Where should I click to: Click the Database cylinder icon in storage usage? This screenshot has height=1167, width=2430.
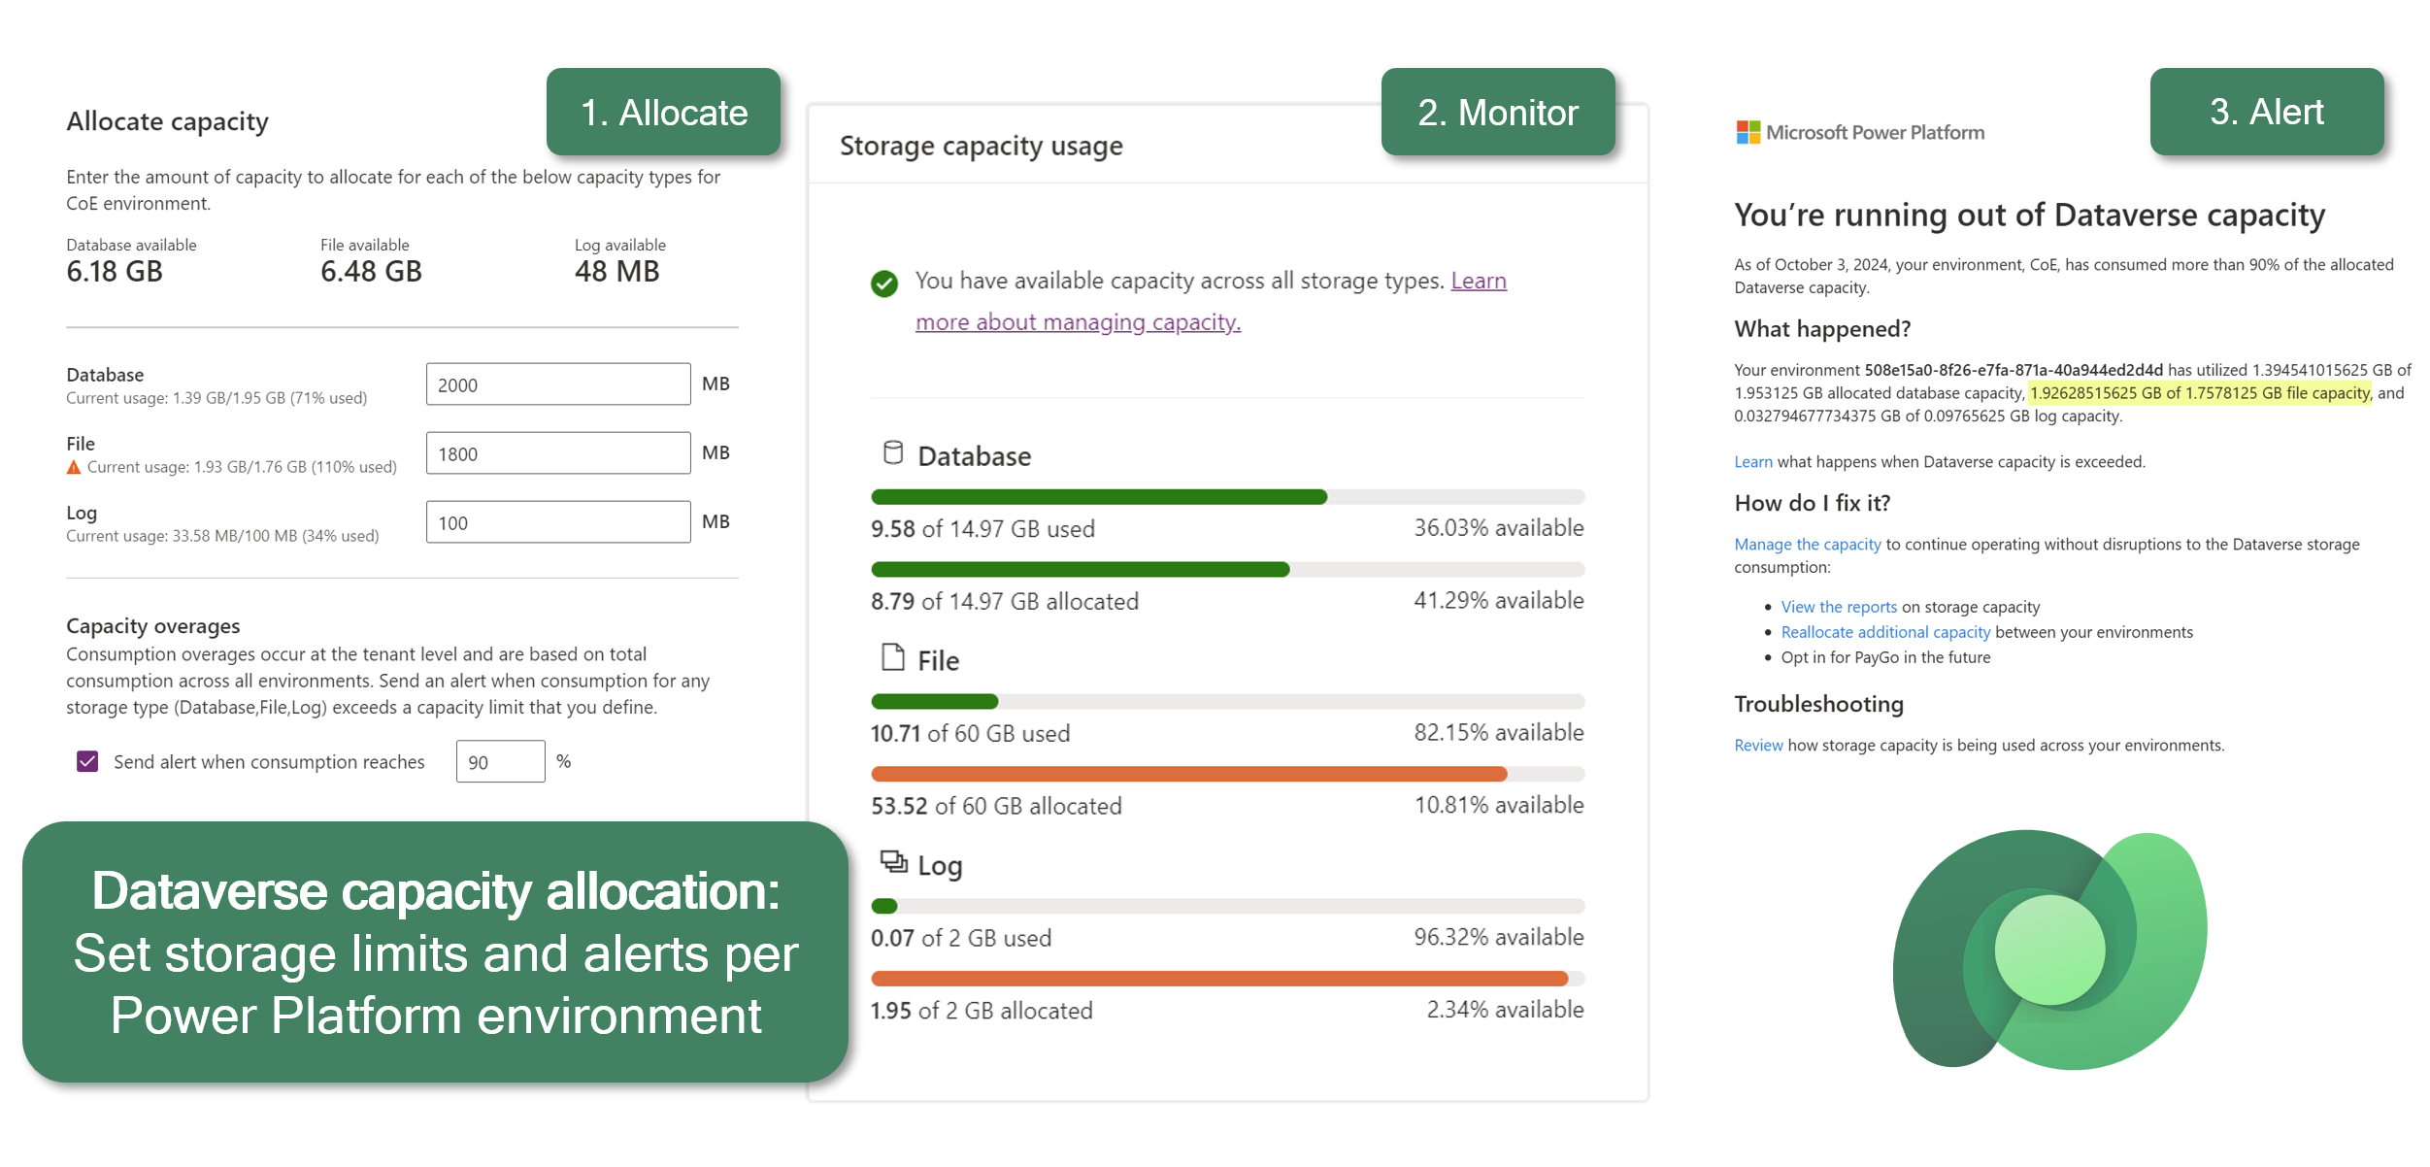[892, 453]
